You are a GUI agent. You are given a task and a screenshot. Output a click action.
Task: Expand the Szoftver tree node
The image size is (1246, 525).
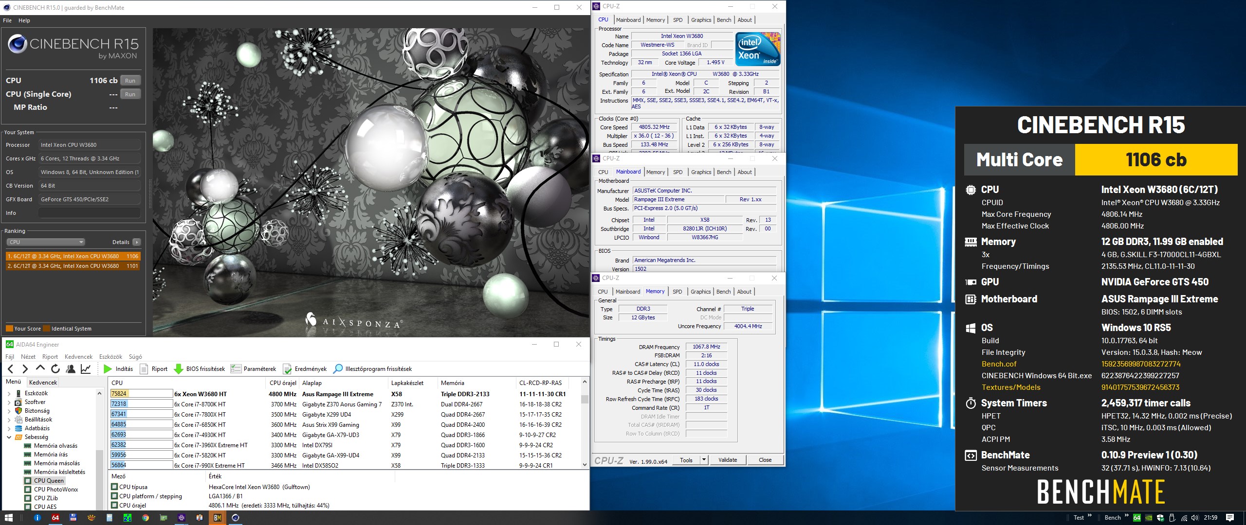(9, 402)
